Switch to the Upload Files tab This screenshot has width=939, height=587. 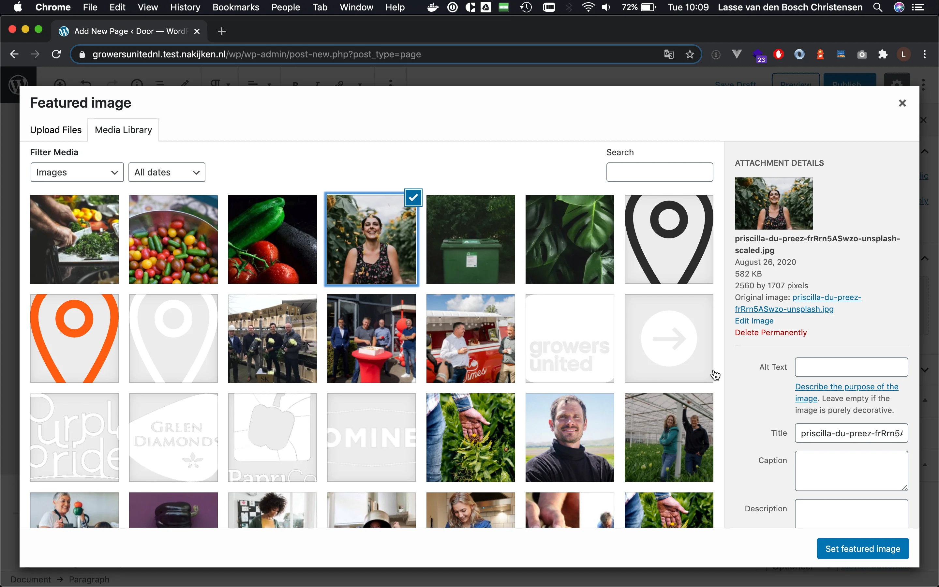coord(55,130)
